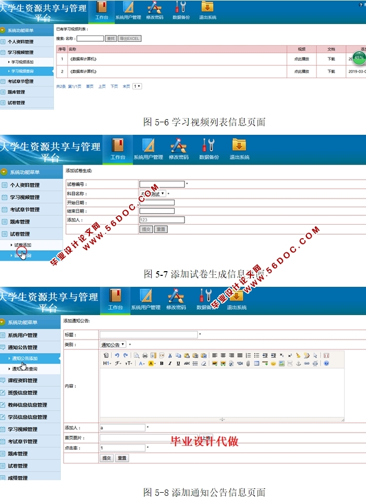
Task: Insert a table using the editor grid icon
Action: tap(257, 364)
